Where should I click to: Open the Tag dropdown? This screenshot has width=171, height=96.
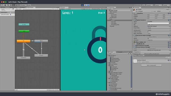[145, 11]
